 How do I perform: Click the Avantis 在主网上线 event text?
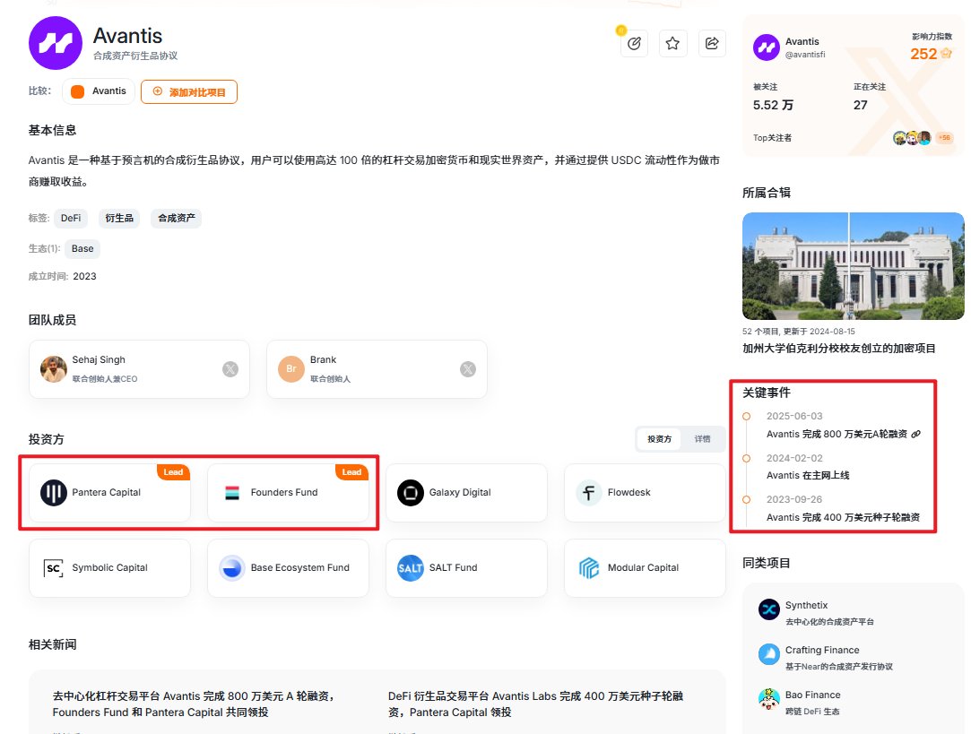coord(808,475)
